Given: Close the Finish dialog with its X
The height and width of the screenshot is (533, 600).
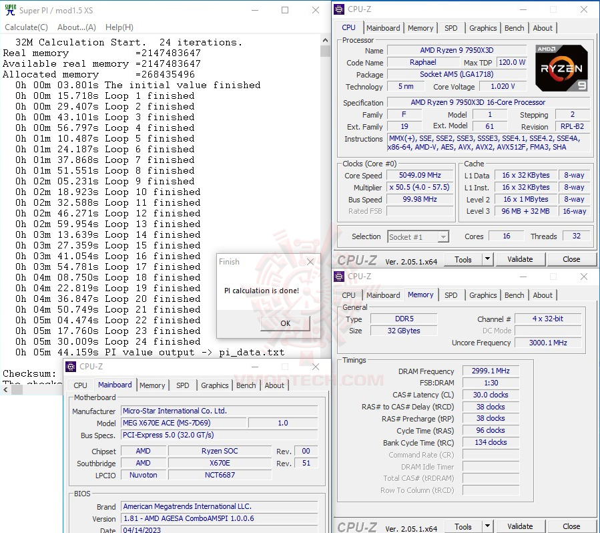Looking at the screenshot, I should coord(310,262).
